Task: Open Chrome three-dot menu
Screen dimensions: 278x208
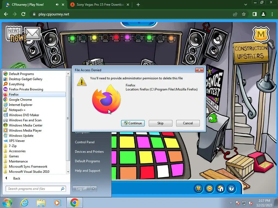Action: 272,14
